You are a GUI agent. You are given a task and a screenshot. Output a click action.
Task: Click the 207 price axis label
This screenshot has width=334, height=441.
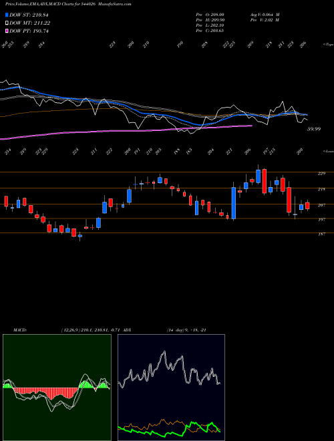[x=321, y=205]
